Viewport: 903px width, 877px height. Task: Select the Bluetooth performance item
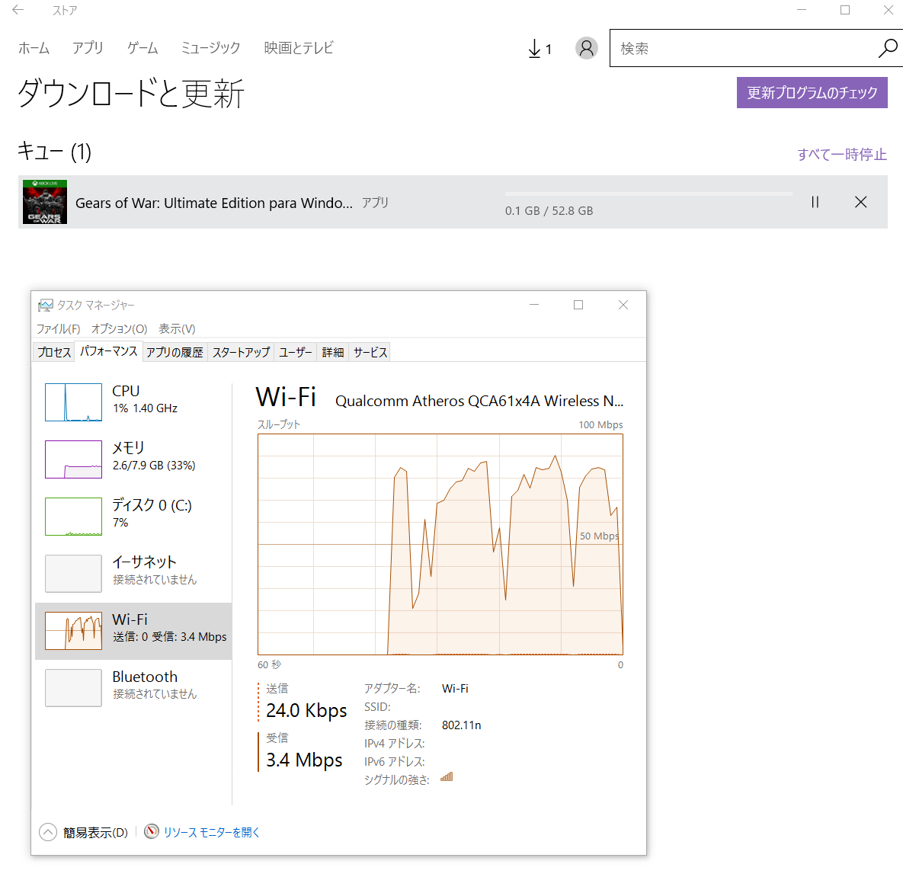(133, 687)
